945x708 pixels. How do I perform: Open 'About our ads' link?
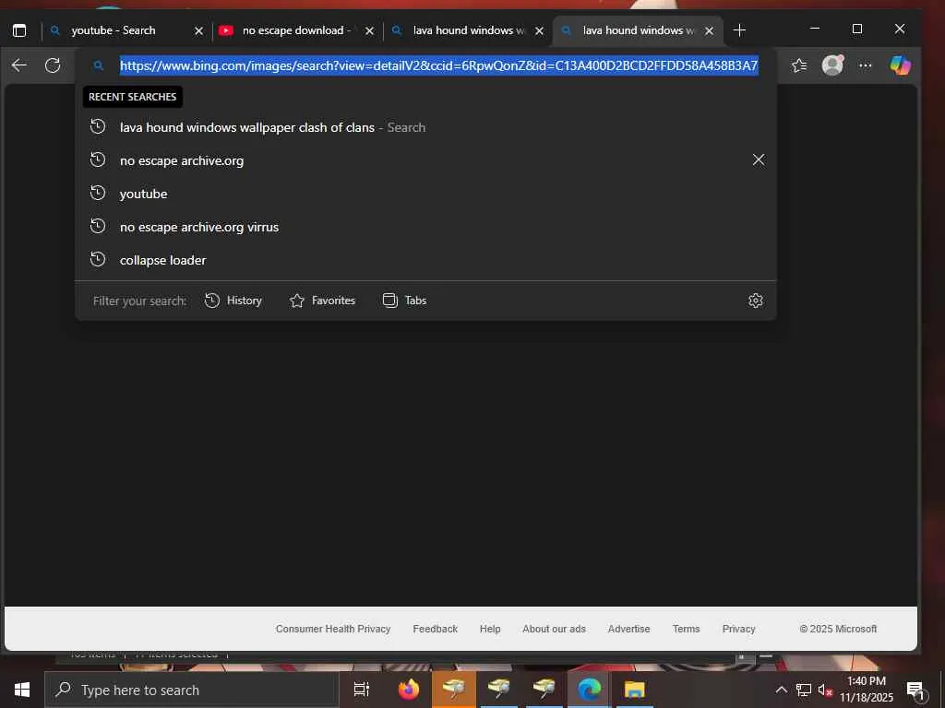click(554, 629)
